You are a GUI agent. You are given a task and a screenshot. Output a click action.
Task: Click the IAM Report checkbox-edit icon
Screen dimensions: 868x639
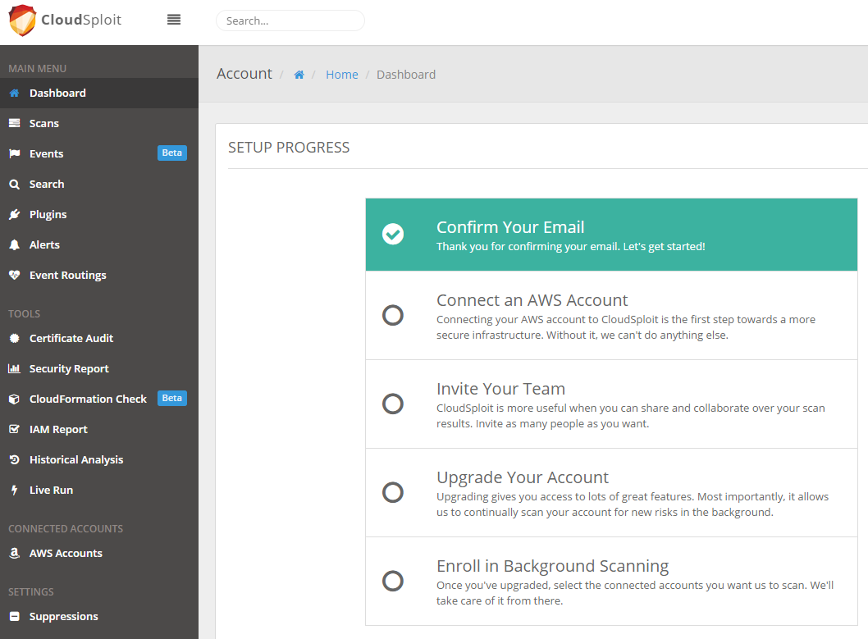(15, 429)
